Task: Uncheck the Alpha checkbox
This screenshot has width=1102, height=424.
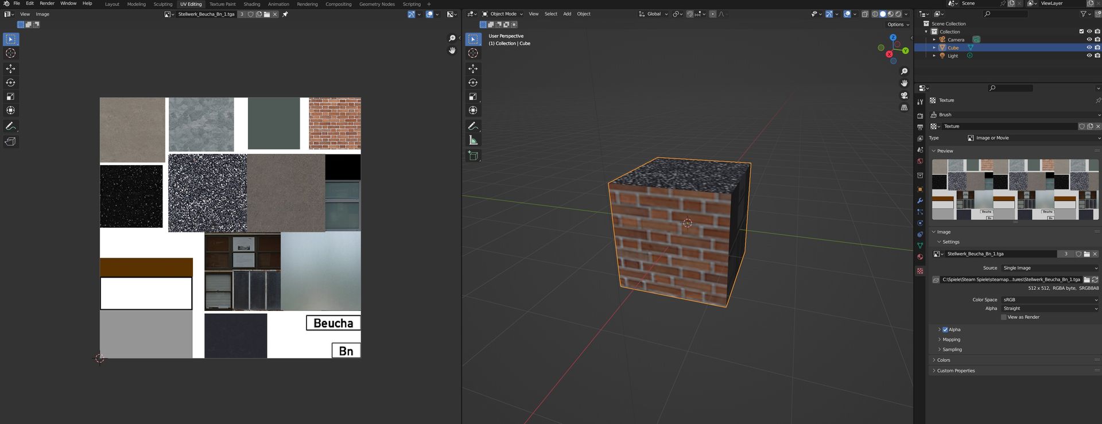Action: point(945,330)
